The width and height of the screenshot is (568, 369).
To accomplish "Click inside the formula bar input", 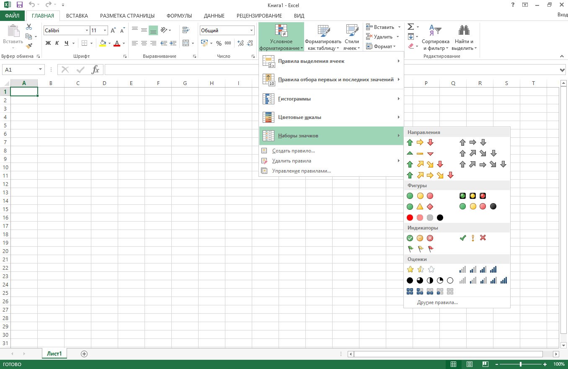I will pyautogui.click(x=331, y=70).
